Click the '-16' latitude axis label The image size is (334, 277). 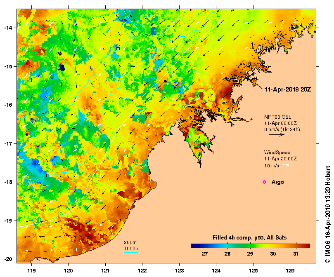pyautogui.click(x=8, y=105)
